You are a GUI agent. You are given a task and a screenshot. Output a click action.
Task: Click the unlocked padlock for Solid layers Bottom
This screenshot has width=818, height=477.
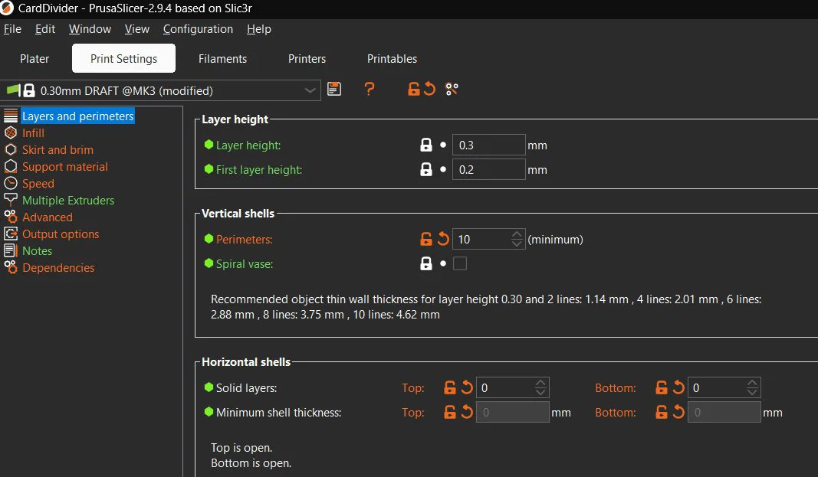(x=662, y=387)
